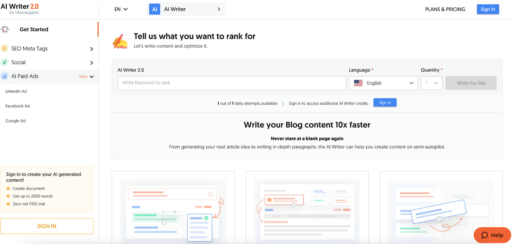Click the SEO Meta Tags icon

pos(5,49)
